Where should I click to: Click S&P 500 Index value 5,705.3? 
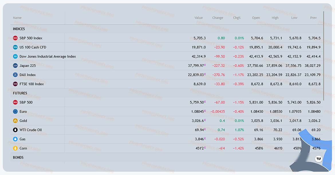200,38
